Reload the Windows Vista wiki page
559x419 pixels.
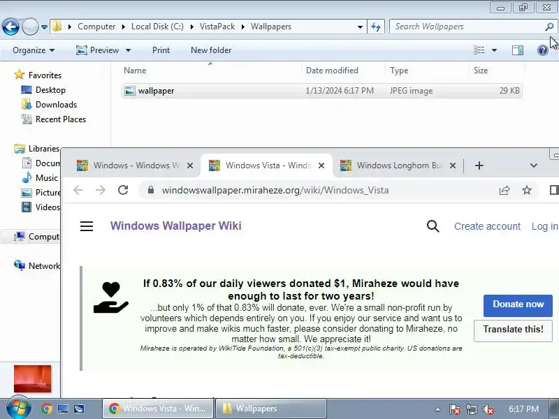(x=123, y=190)
